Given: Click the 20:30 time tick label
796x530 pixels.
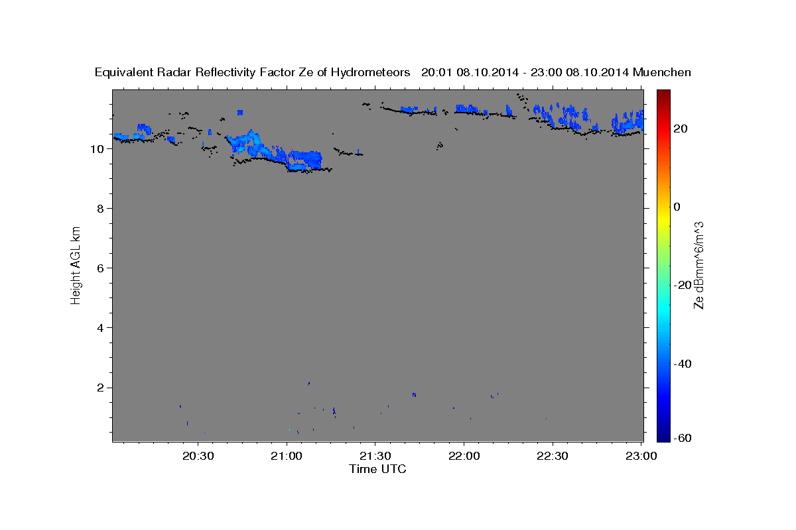Looking at the screenshot, I should pos(198,456).
